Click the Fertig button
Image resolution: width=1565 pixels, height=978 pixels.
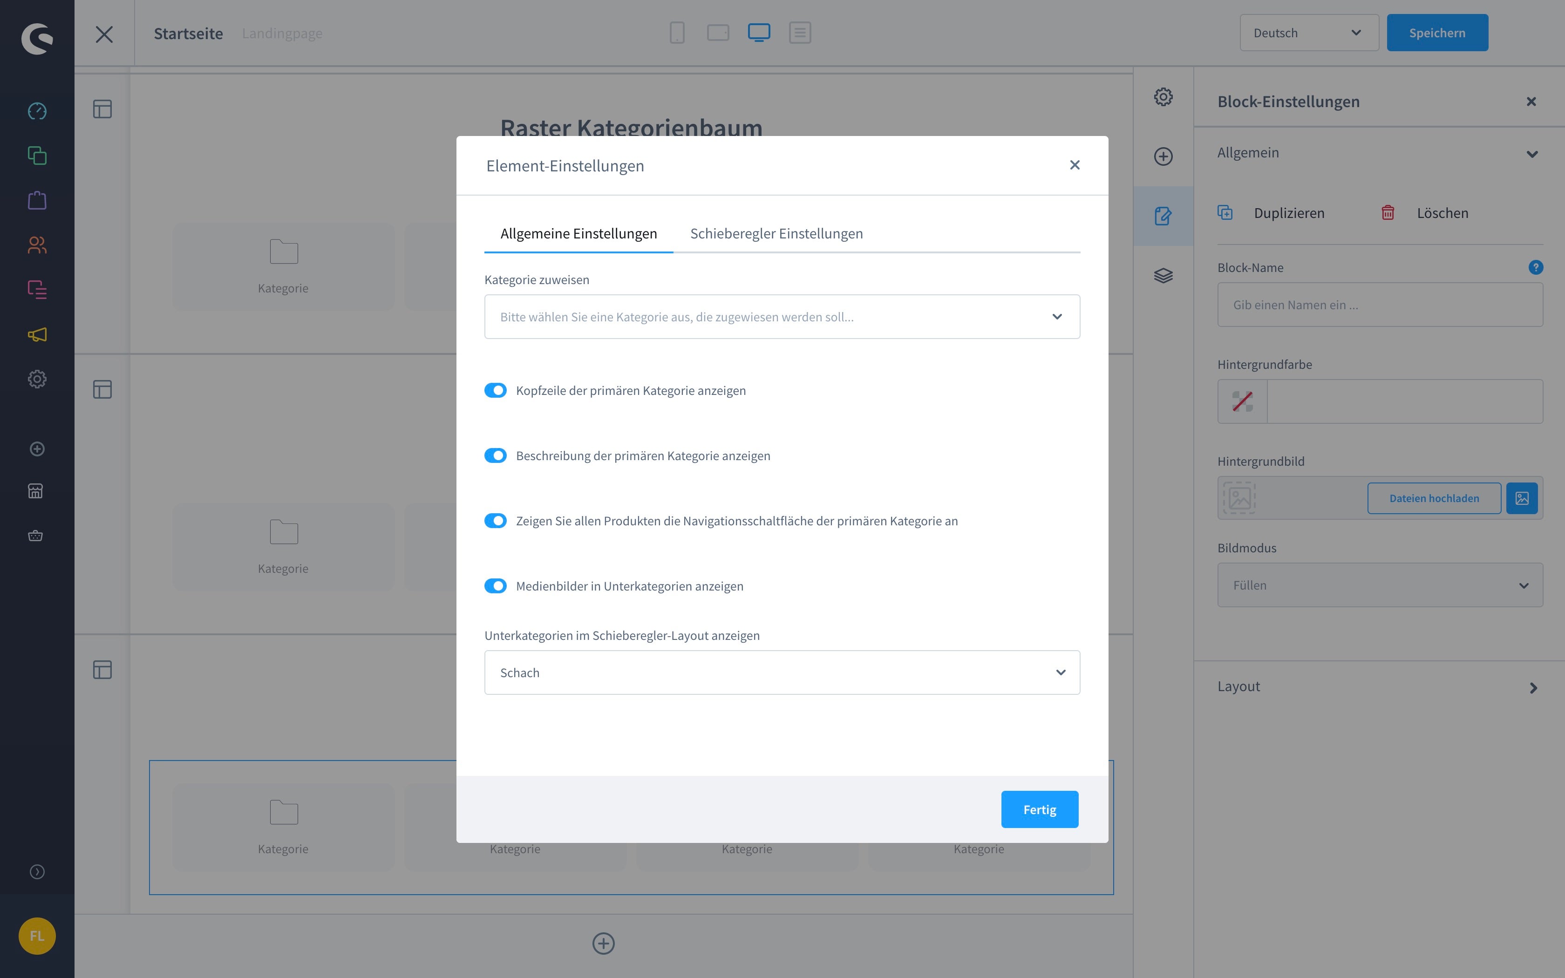(x=1040, y=810)
